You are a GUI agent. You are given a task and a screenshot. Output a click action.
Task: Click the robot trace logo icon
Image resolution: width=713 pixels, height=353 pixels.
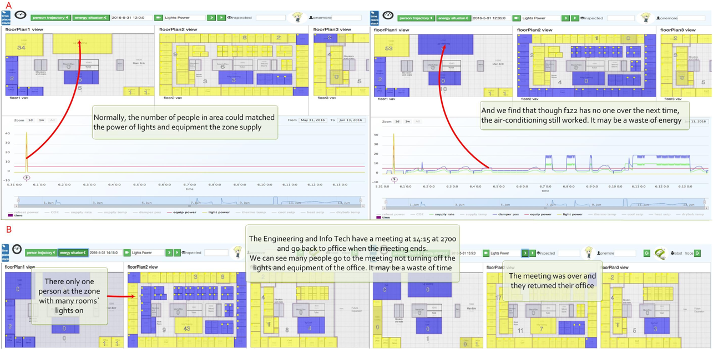click(660, 253)
